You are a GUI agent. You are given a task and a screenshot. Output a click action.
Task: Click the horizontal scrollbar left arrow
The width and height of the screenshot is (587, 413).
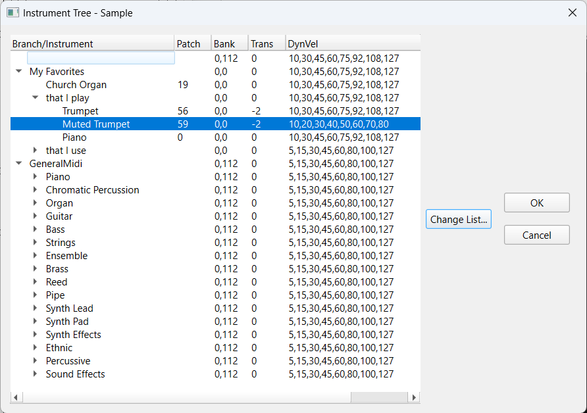pos(16,397)
